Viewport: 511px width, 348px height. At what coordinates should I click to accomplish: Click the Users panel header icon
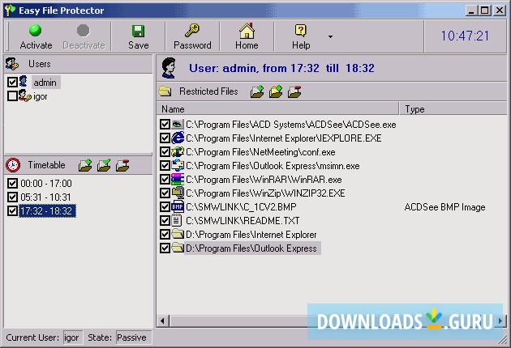pyautogui.click(x=12, y=64)
